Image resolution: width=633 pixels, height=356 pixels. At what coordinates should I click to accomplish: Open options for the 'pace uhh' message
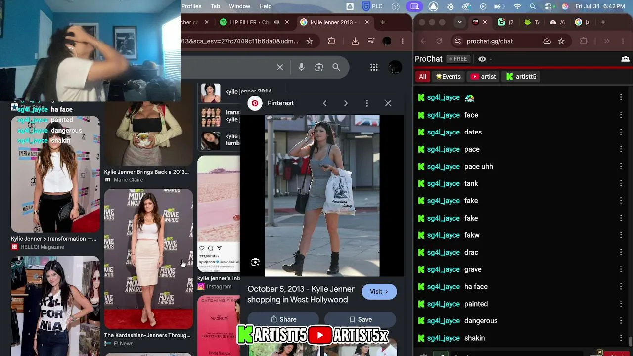[621, 166]
